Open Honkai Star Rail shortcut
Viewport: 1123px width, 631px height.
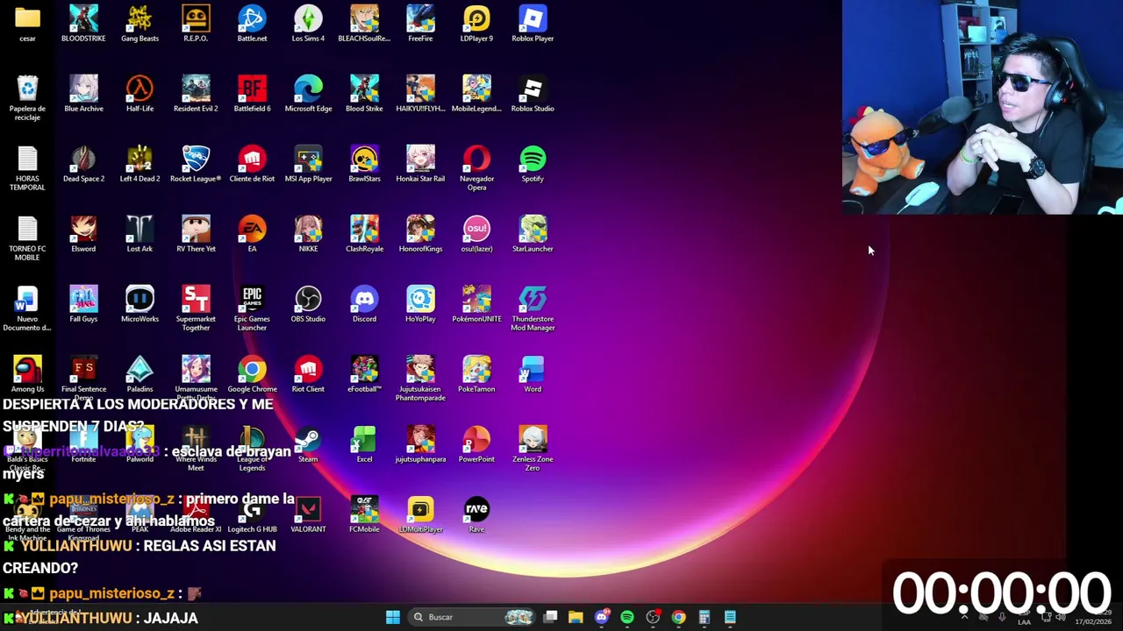[x=420, y=164]
